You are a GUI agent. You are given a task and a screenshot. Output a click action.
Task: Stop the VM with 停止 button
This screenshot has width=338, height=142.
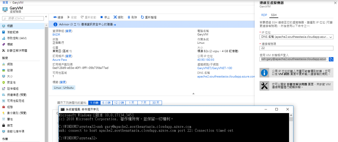click(105, 17)
